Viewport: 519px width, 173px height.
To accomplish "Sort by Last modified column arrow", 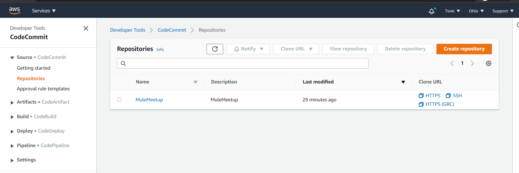I will (403, 82).
